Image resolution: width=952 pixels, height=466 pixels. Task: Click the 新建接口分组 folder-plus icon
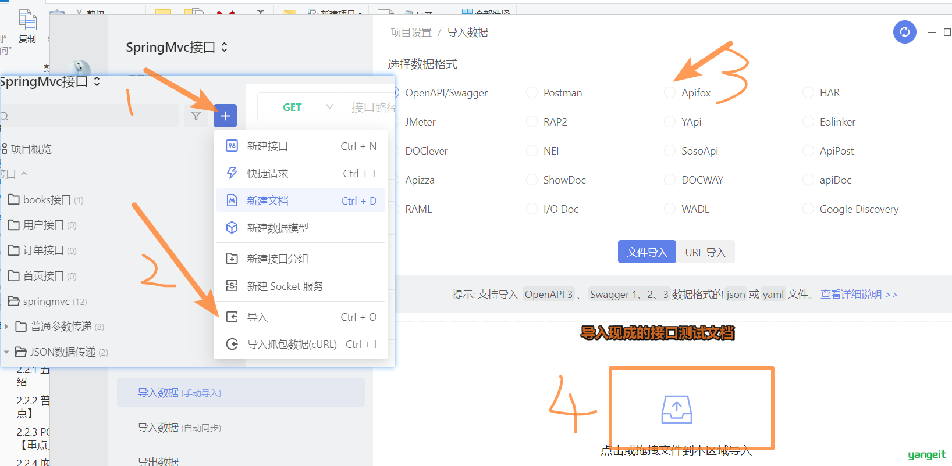point(232,259)
